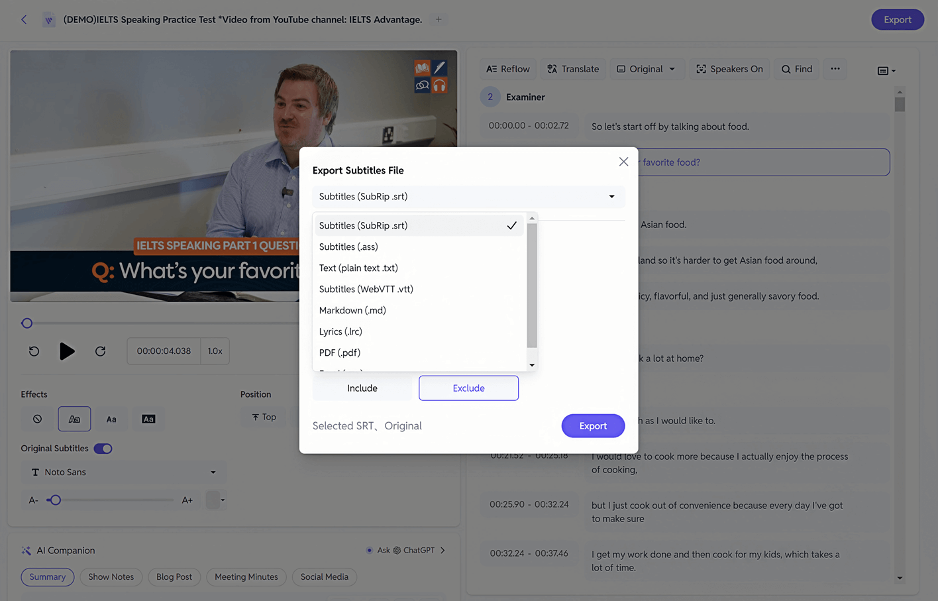Select the plain Aa subtitle effect
938x601 pixels.
(x=111, y=419)
